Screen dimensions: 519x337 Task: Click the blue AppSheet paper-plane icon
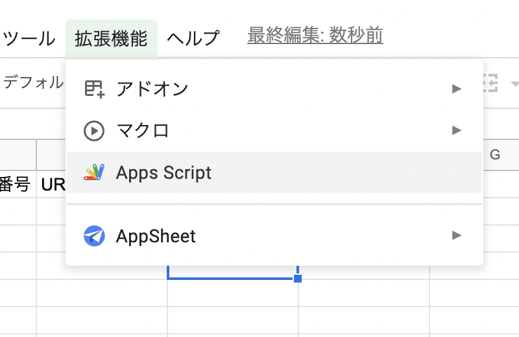click(x=94, y=236)
